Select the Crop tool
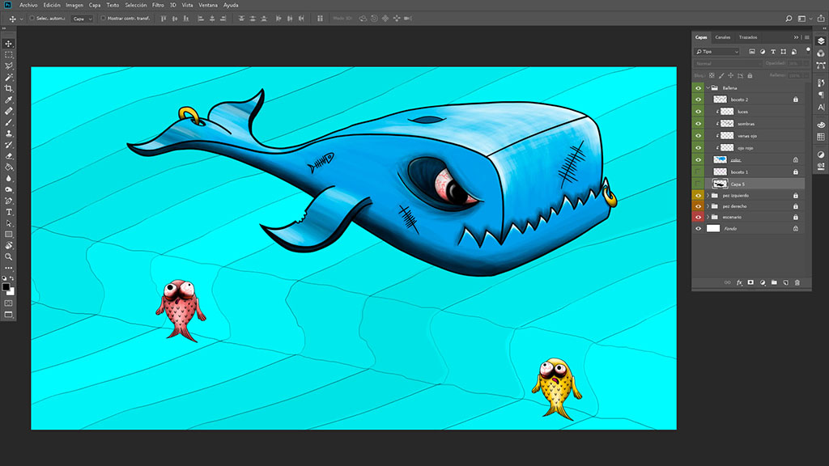The height and width of the screenshot is (466, 829). [9, 88]
